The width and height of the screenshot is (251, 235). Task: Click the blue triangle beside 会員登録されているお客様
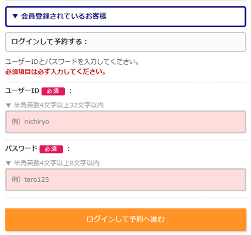15,16
